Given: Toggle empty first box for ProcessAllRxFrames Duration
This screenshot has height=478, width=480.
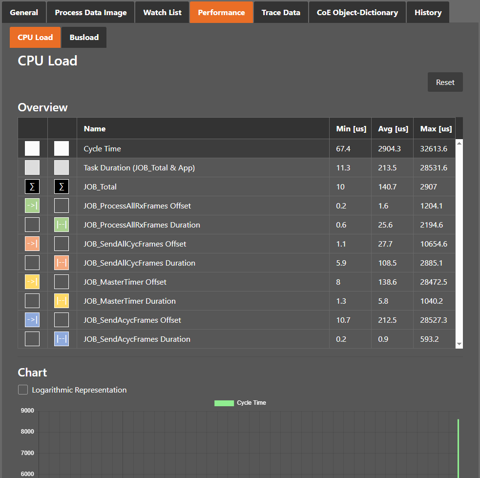Looking at the screenshot, I should click(32, 225).
